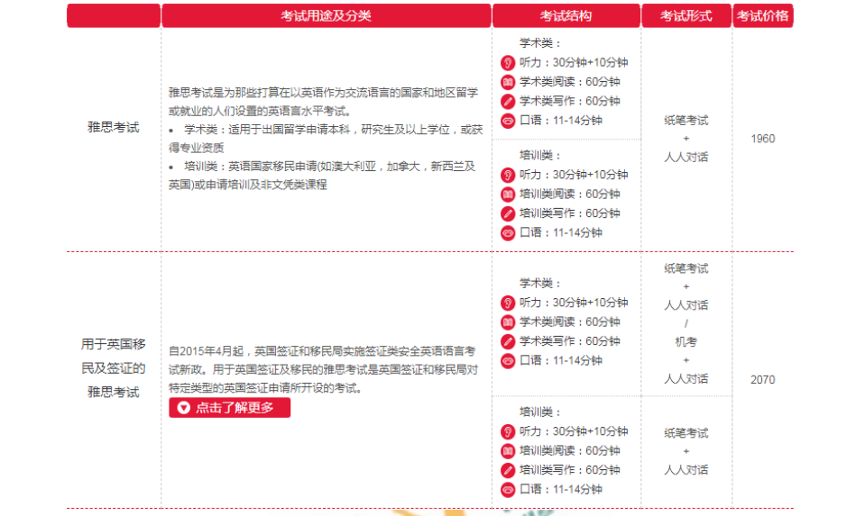Click the price value 1960
The image size is (856, 516).
pos(763,139)
